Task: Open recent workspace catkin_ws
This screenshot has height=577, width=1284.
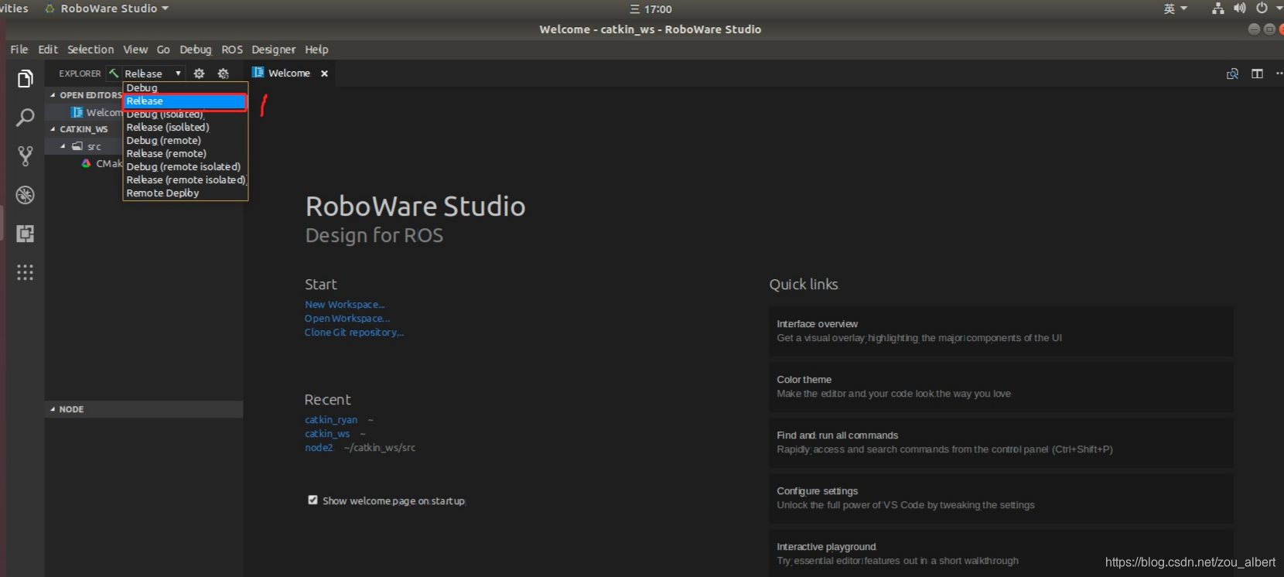Action: (327, 434)
